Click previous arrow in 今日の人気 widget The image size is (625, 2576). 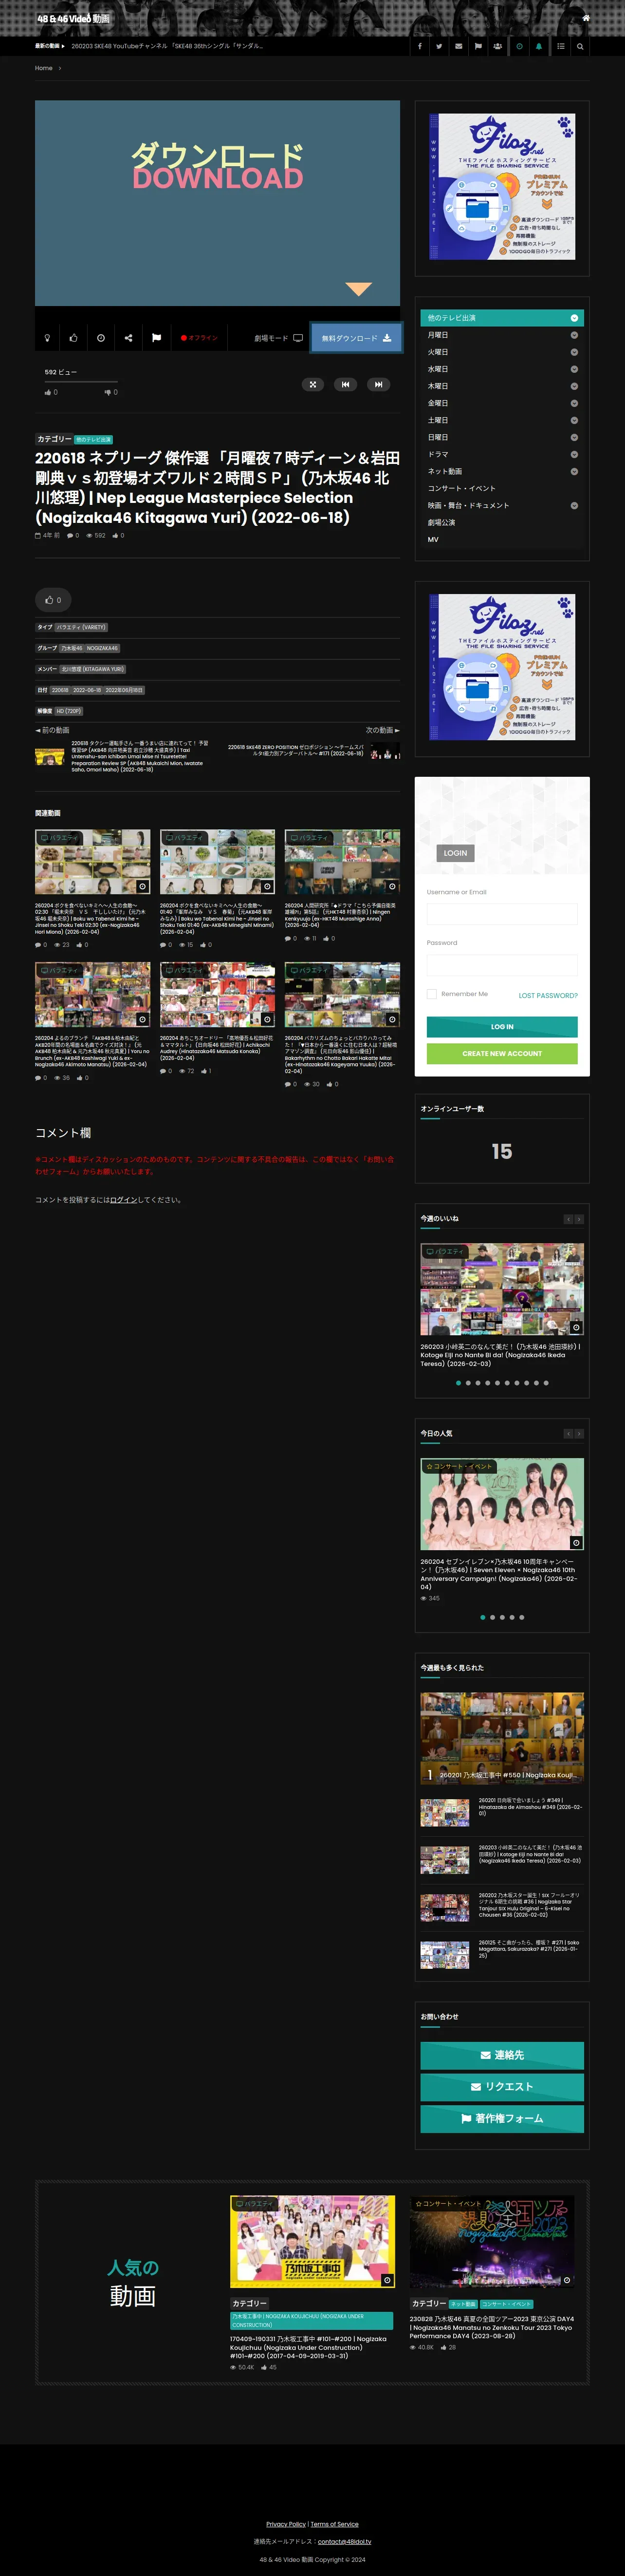pos(568,1434)
